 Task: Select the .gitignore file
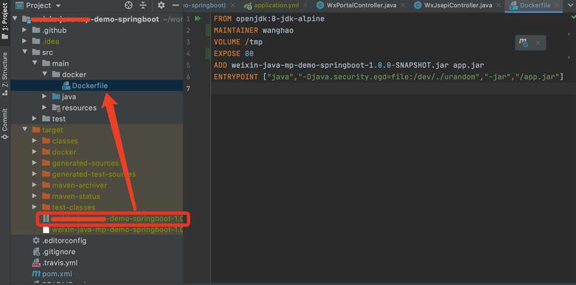tap(59, 252)
